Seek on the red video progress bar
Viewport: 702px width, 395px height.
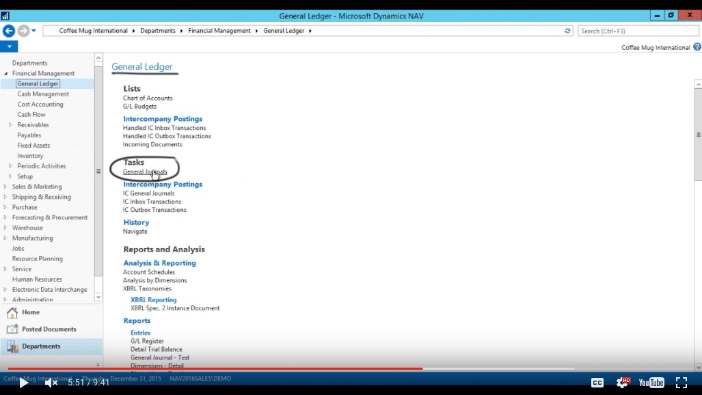(x=215, y=368)
